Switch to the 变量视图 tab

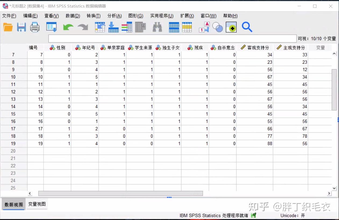[x=37, y=204]
